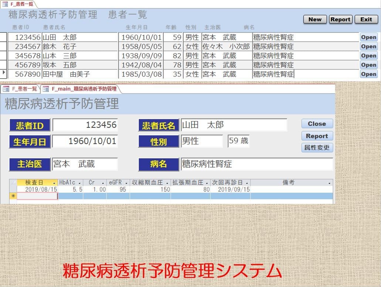The height and width of the screenshot is (287, 381).
Task: Click the systolic pressure value 150
Action: point(150,189)
